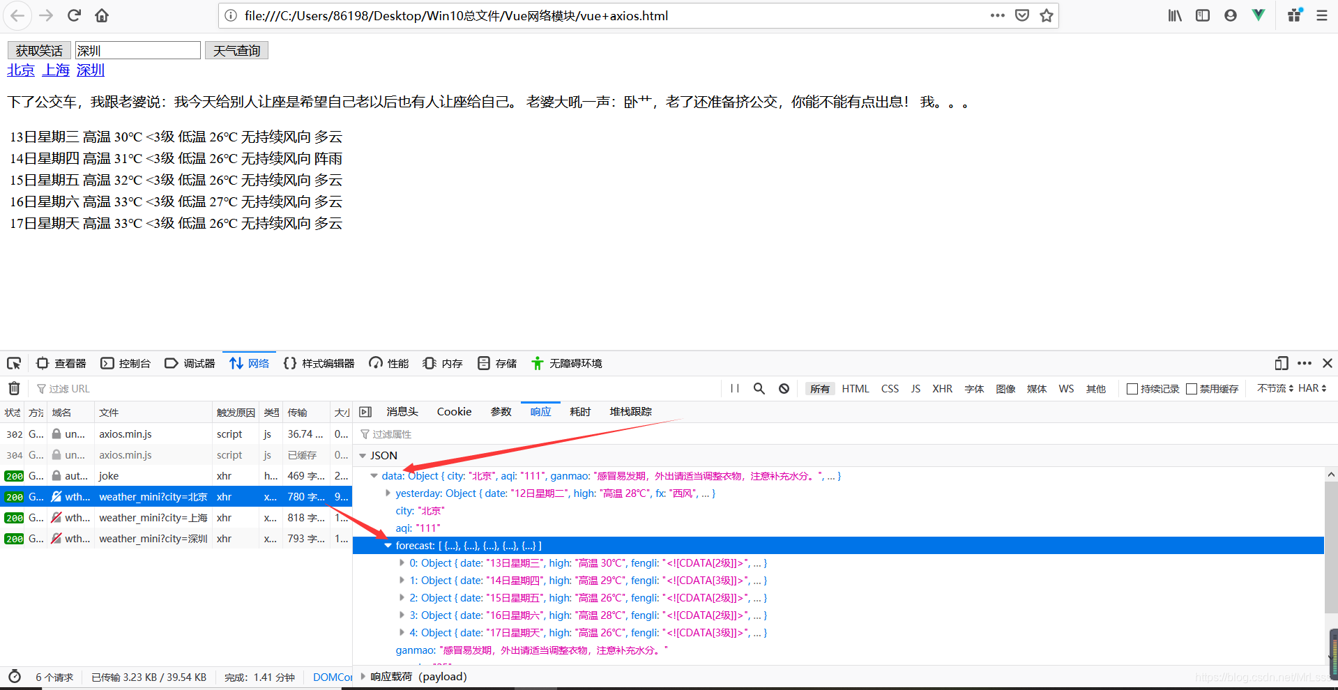
Task: Collapse the data Object node
Action: pos(374,476)
